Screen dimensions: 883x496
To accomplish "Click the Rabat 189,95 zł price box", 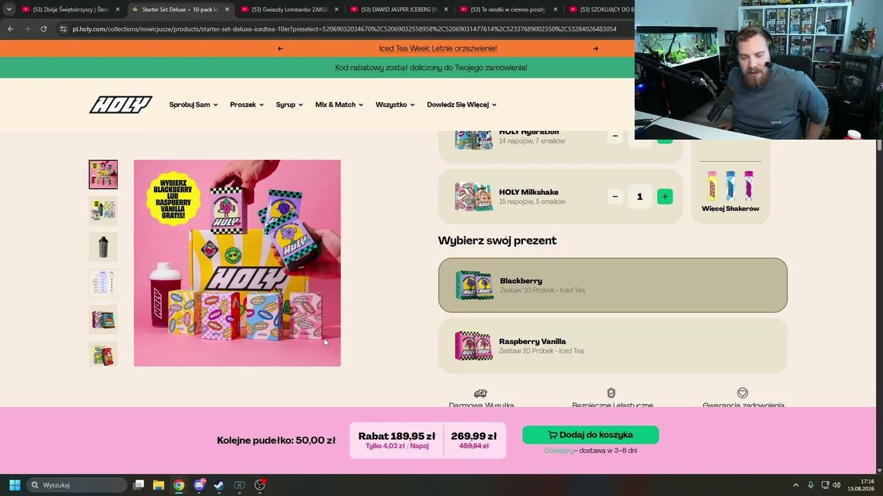I will click(397, 440).
